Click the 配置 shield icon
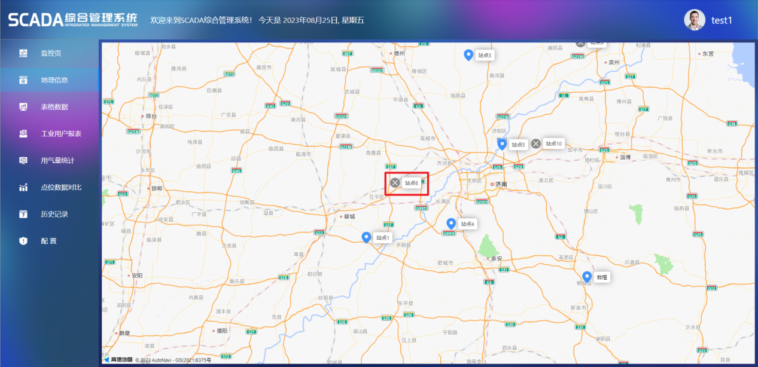758x367 pixels. coord(23,241)
